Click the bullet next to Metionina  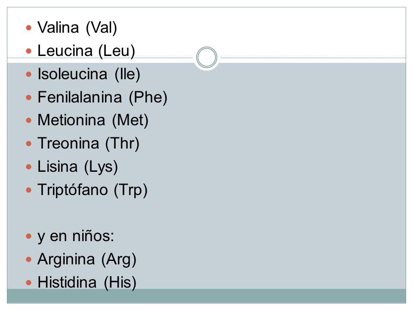29,121
